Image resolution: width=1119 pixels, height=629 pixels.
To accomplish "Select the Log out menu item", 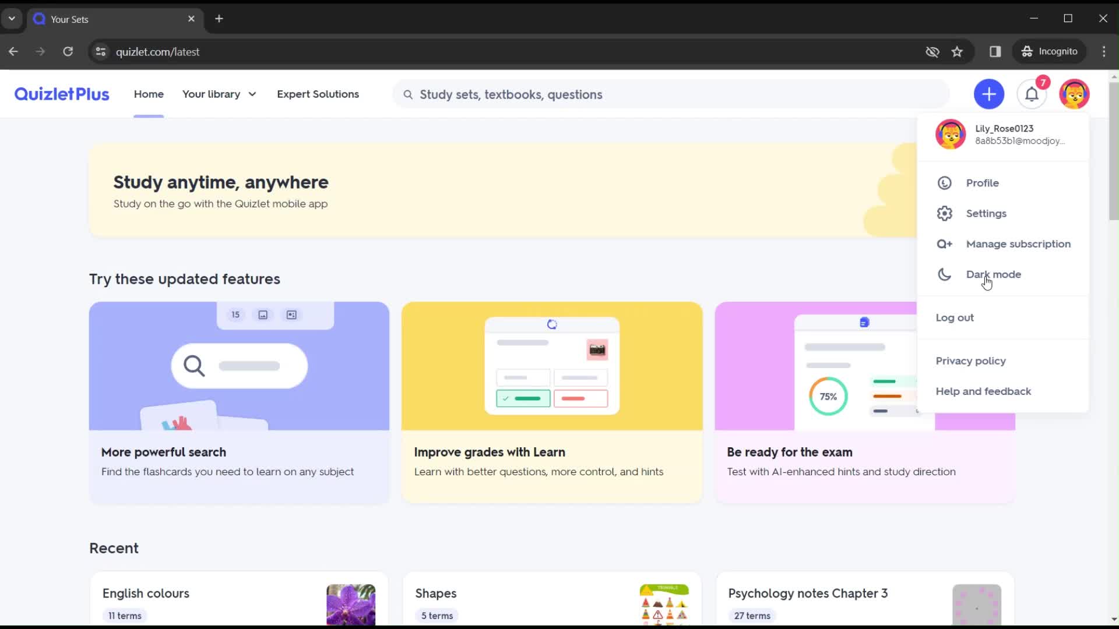I will [955, 317].
